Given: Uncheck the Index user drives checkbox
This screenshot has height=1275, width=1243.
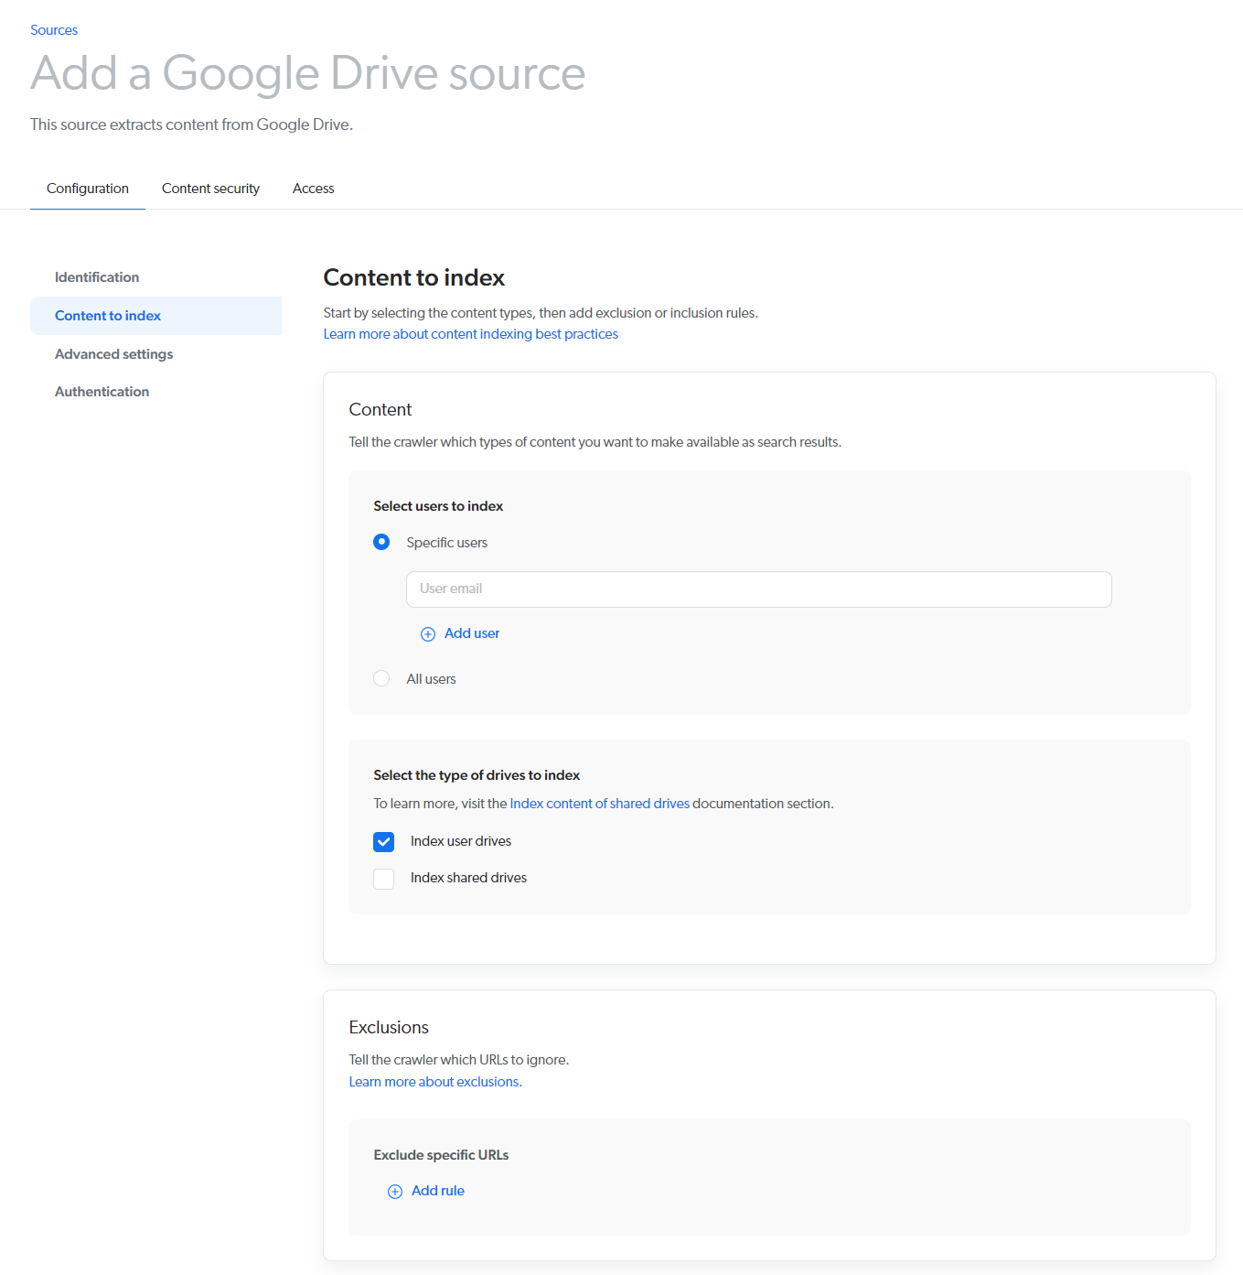Looking at the screenshot, I should click(384, 842).
